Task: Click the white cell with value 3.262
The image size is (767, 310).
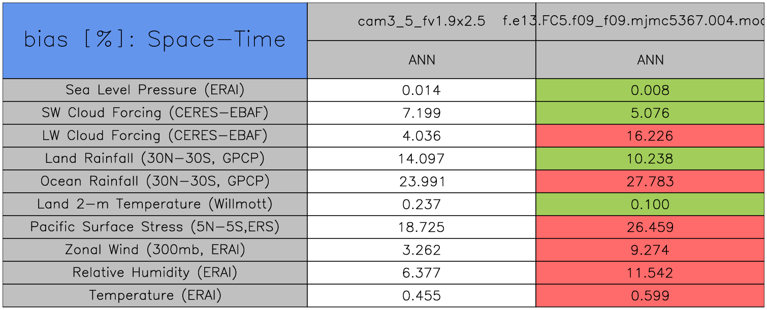Action: pos(421,250)
